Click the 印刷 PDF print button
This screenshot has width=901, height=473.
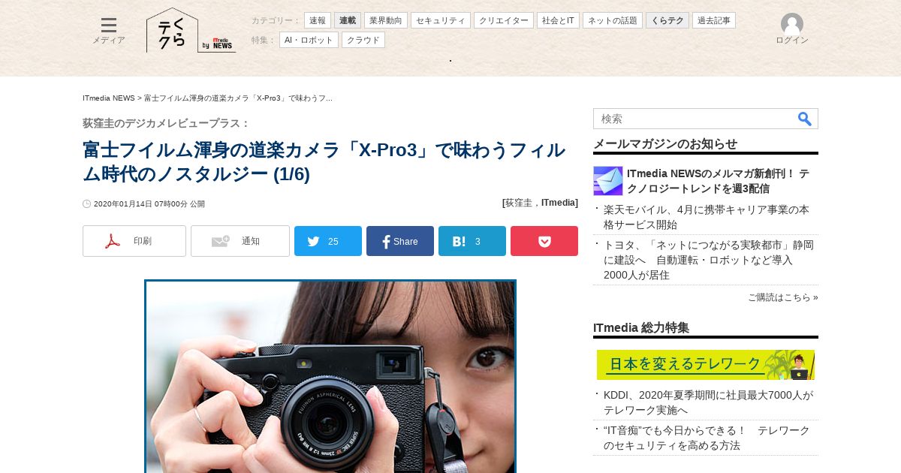pyautogui.click(x=134, y=241)
